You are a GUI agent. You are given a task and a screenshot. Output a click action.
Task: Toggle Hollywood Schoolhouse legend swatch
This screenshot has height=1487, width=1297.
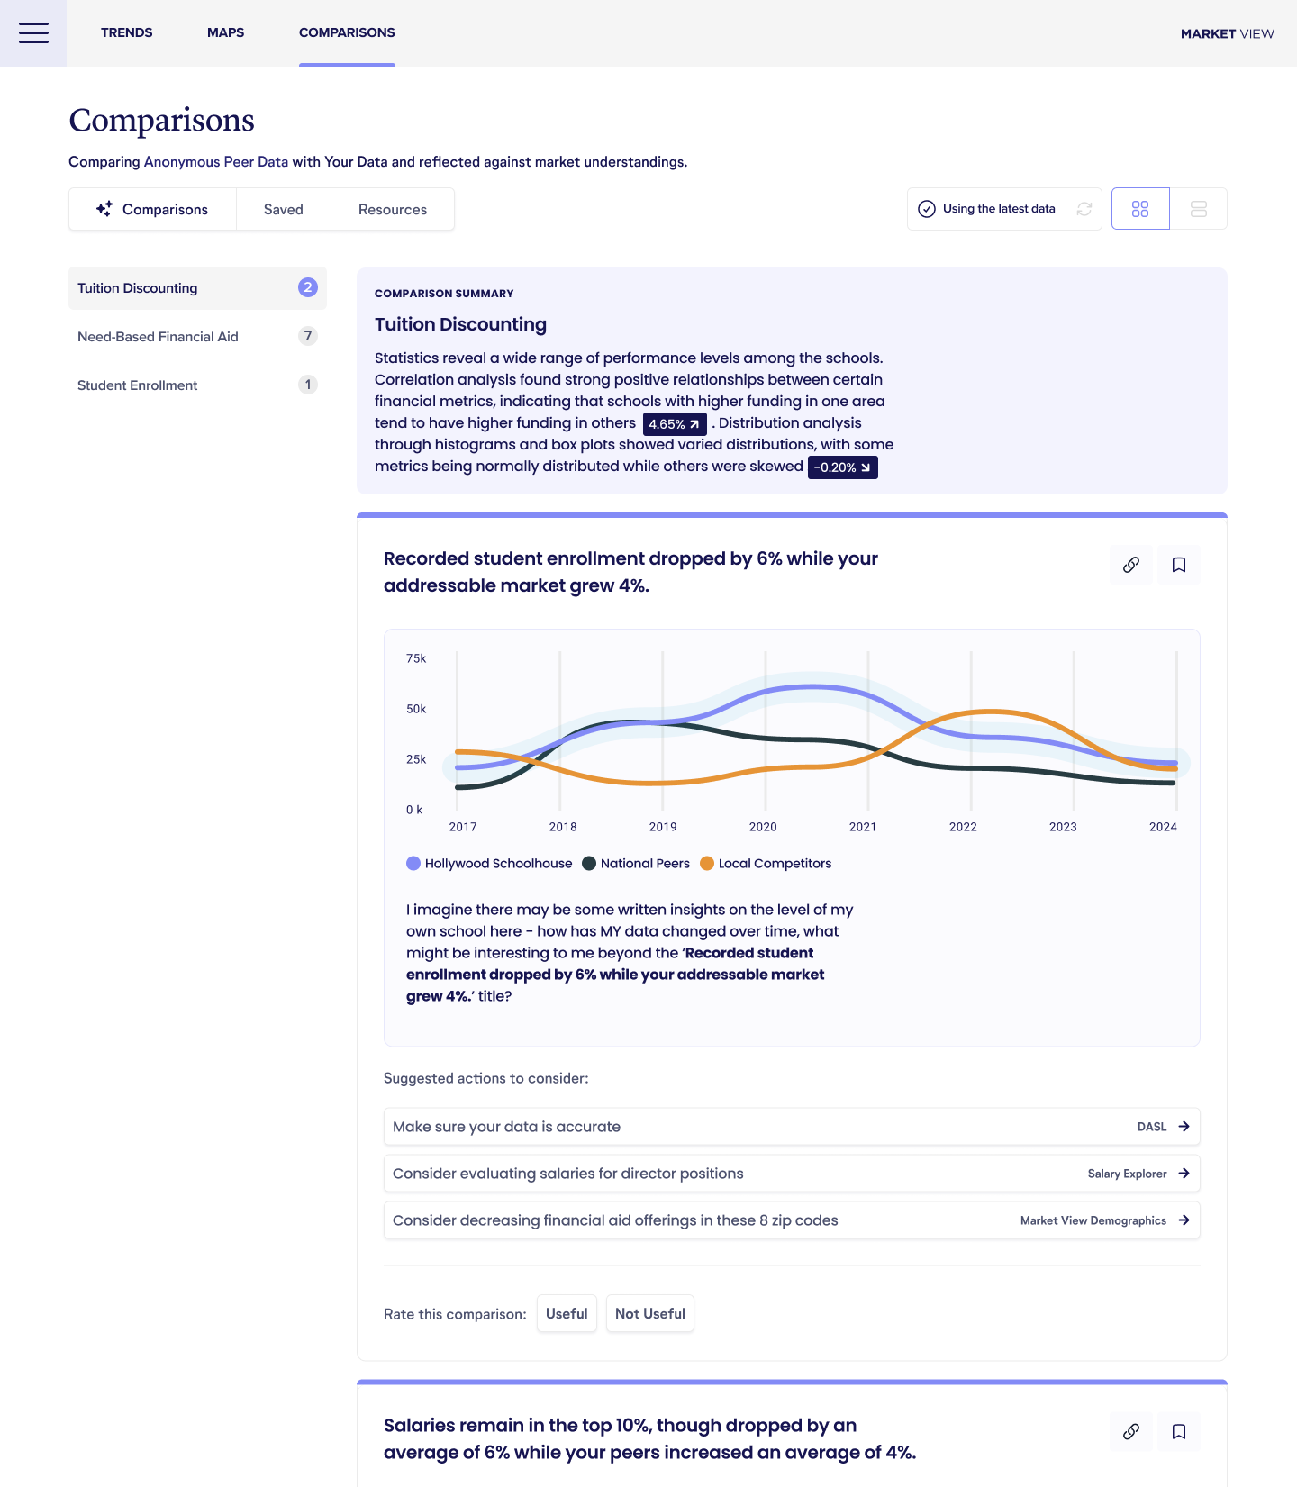pyautogui.click(x=413, y=864)
